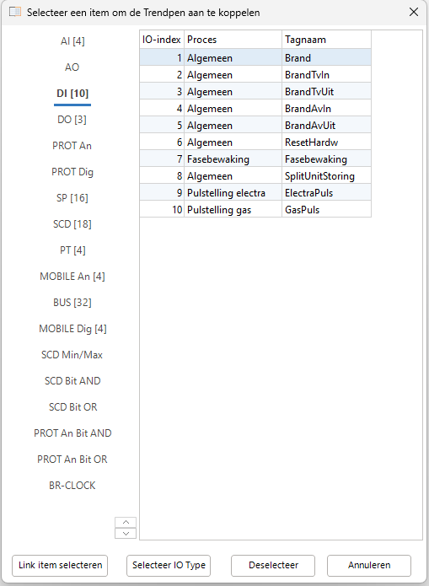Open the BUS [32] category
This screenshot has width=429, height=586.
(72, 303)
